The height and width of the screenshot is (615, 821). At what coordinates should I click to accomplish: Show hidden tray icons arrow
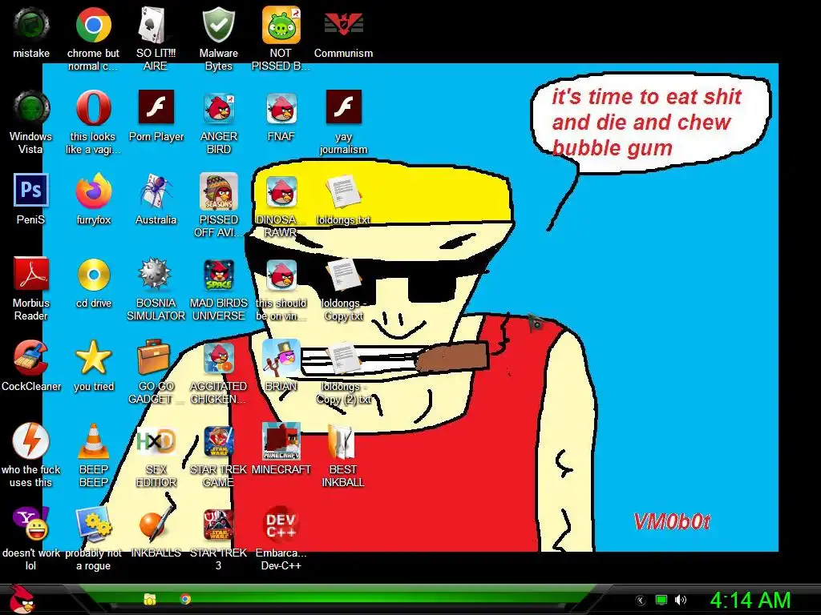[640, 601]
